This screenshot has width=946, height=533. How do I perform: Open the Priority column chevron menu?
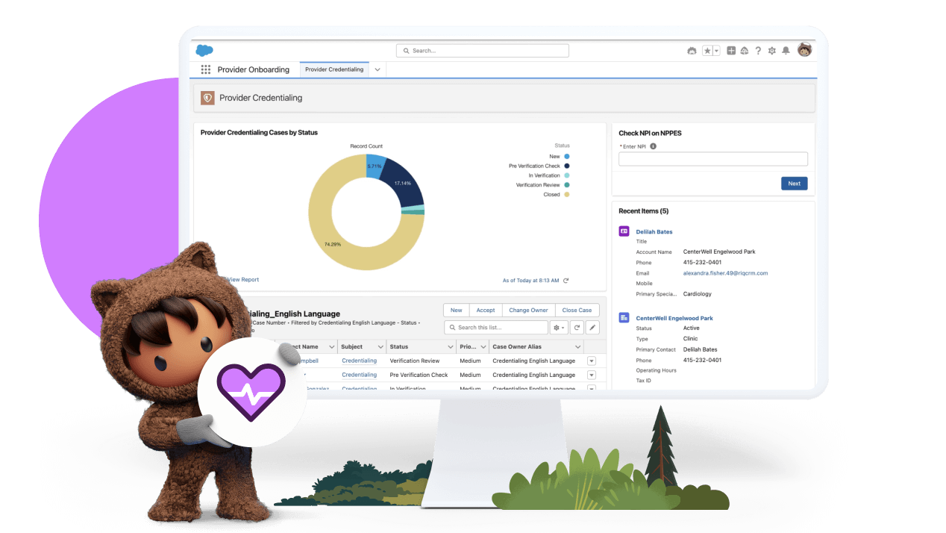point(484,347)
